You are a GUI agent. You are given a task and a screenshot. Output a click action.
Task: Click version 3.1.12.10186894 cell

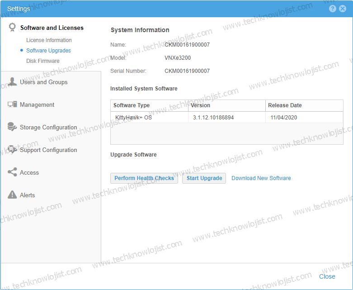[227, 117]
